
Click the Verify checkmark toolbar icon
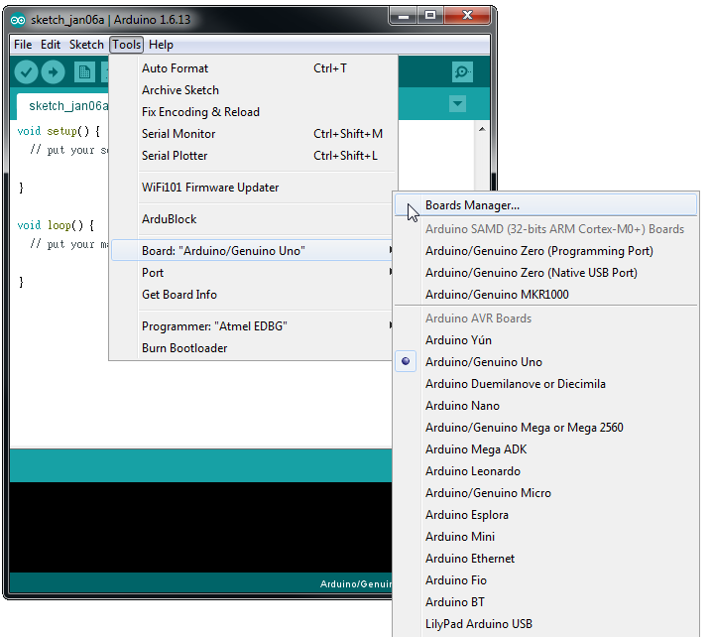pos(26,71)
